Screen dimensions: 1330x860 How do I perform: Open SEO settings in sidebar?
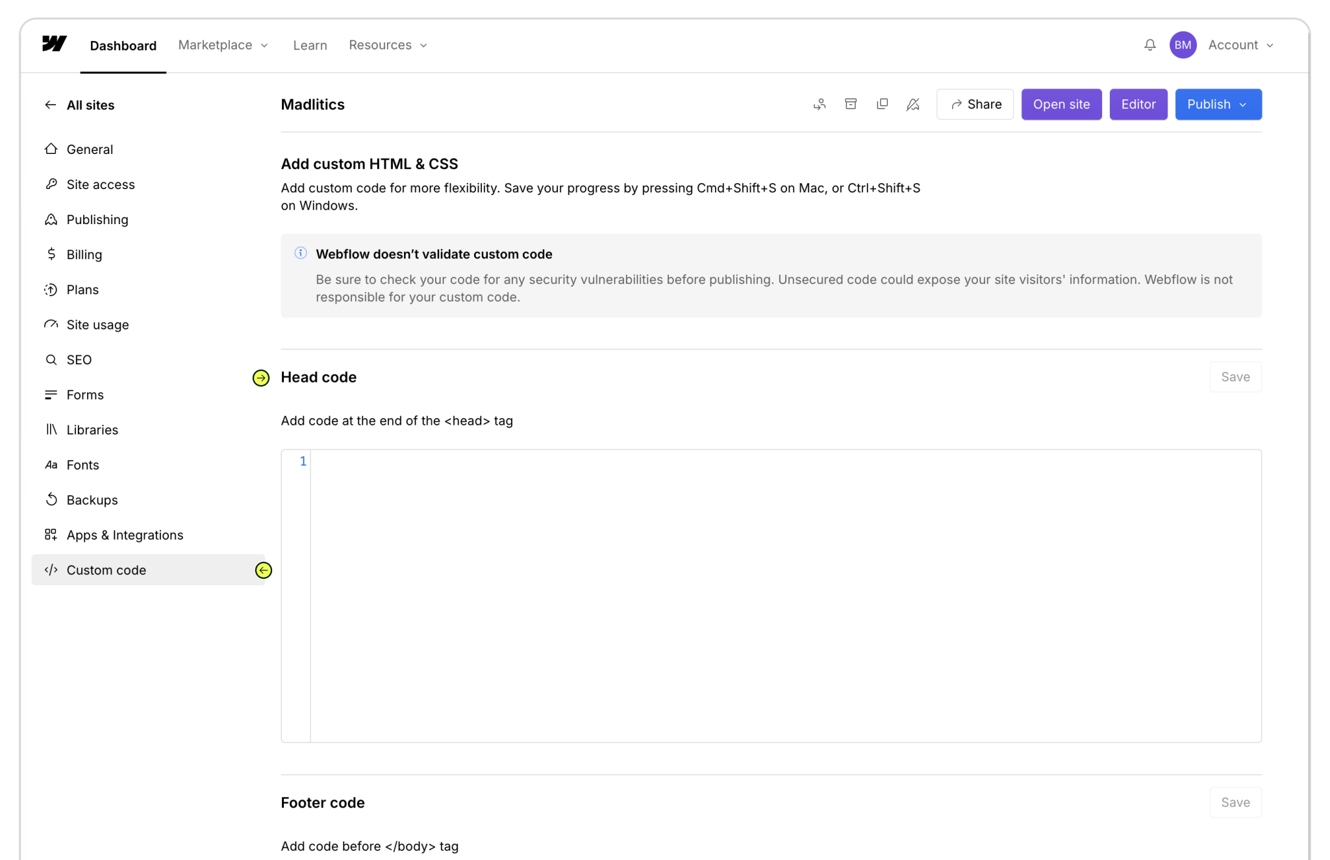(79, 360)
